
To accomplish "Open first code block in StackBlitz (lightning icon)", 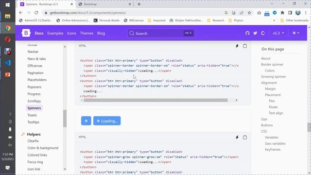I will click(x=237, y=46).
